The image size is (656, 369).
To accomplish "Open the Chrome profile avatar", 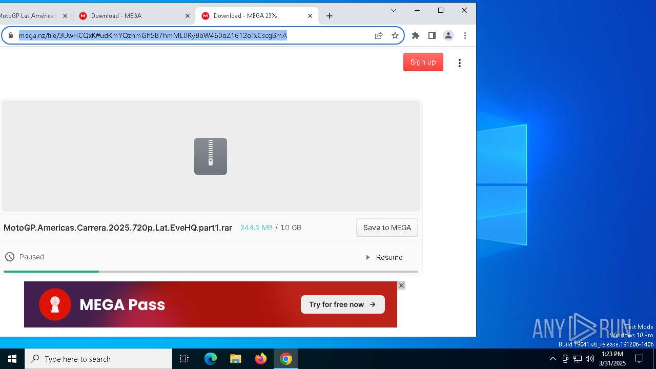I will (x=448, y=35).
